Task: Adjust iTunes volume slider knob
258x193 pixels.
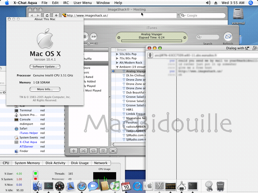Action: tap(89, 43)
